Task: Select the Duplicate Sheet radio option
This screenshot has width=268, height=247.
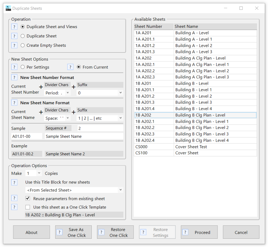Action: click(x=23, y=36)
